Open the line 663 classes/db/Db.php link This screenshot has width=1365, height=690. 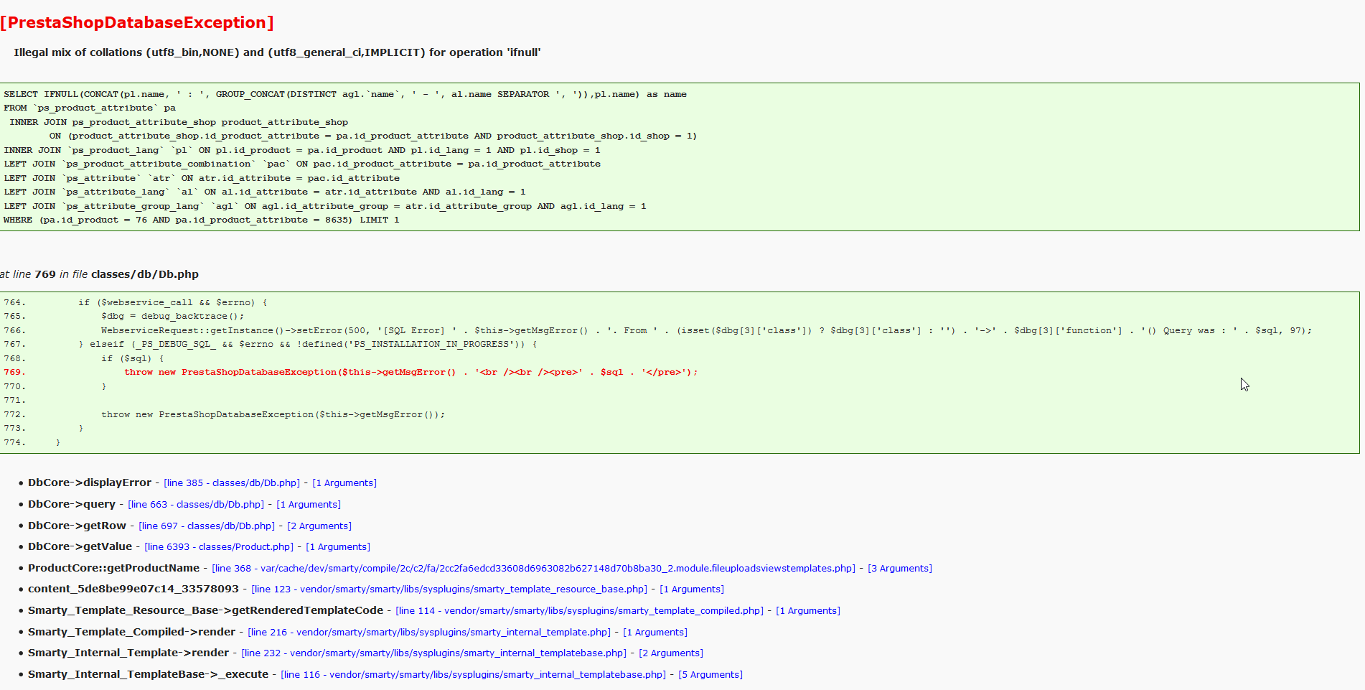(196, 505)
